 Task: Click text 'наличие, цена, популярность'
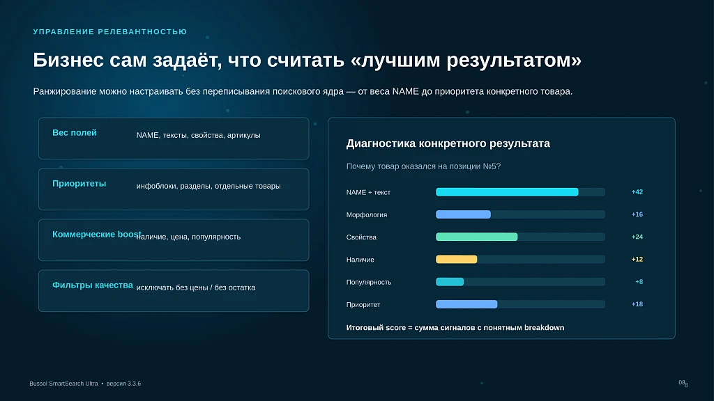point(188,237)
